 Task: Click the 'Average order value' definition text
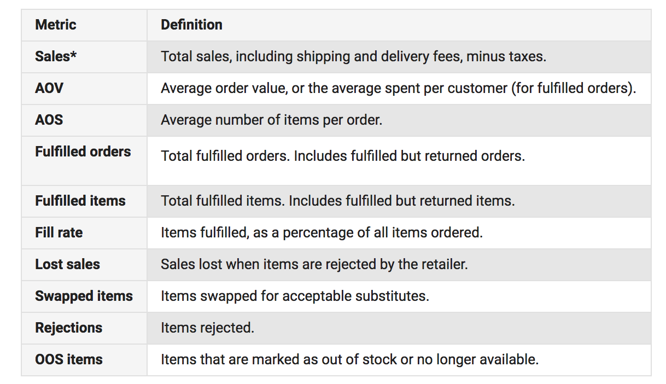398,88
